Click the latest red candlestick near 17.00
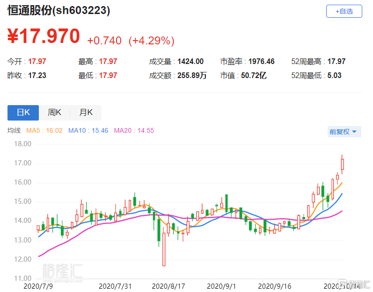The image size is (373, 292). click(342, 164)
